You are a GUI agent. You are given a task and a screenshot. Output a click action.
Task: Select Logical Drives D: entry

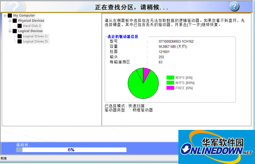35,41
